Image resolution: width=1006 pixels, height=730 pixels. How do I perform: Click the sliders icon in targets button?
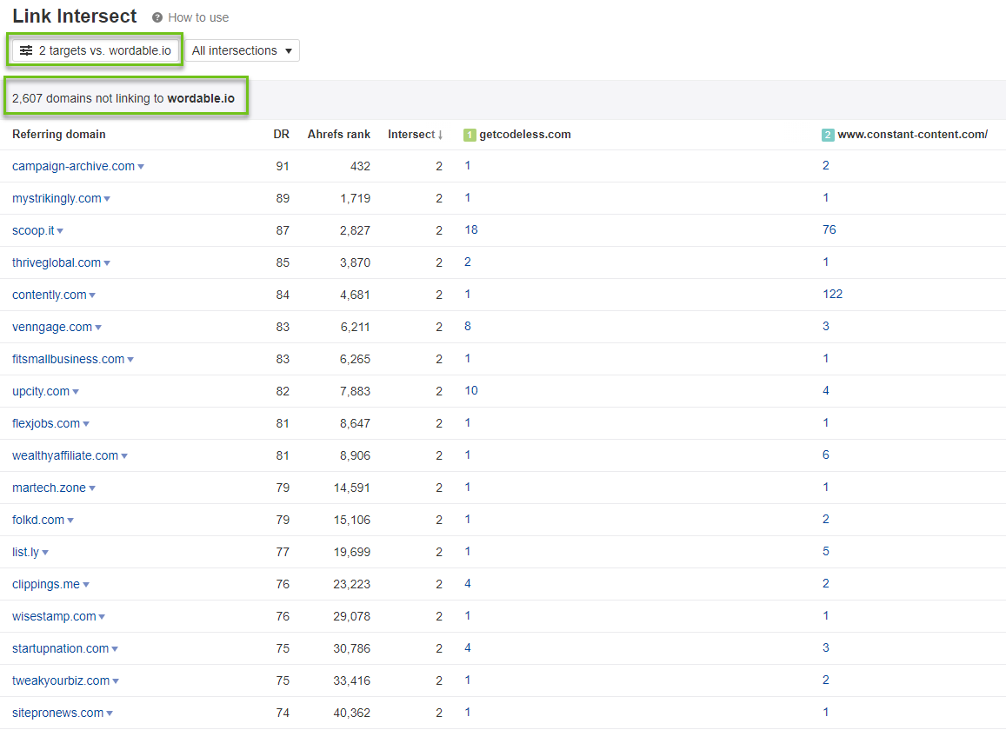coord(26,50)
